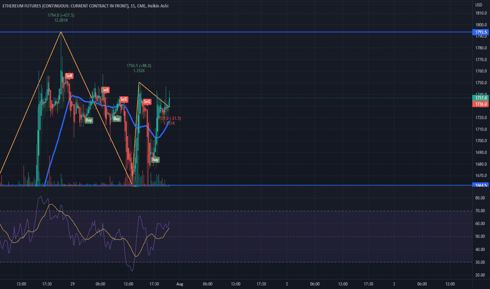The width and height of the screenshot is (490, 289).
Task: Click the 1750.00 price axis label
Action: click(481, 83)
